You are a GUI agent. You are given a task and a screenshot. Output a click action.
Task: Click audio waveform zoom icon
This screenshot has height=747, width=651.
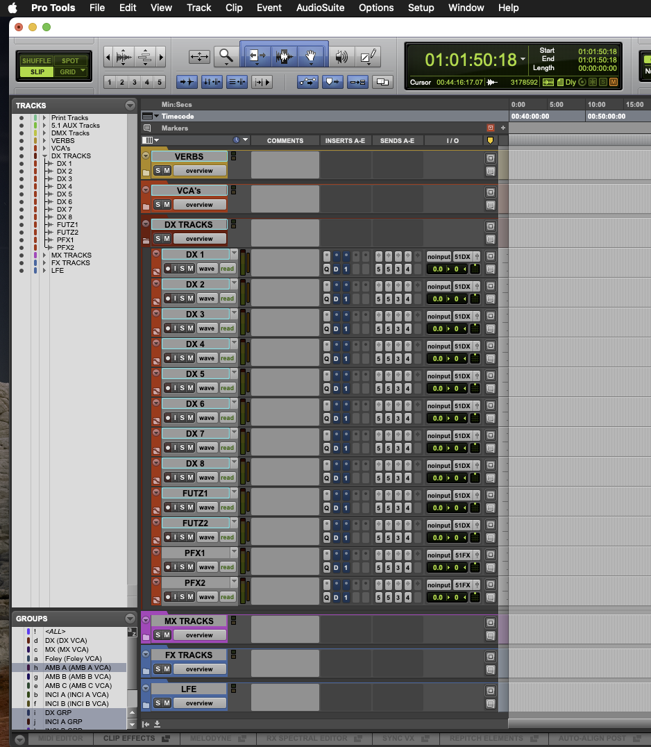tap(124, 57)
